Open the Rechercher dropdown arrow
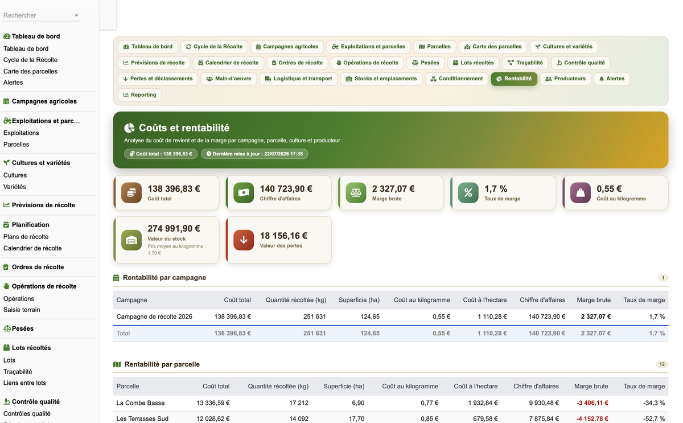Image resolution: width=683 pixels, height=423 pixels. click(x=76, y=16)
